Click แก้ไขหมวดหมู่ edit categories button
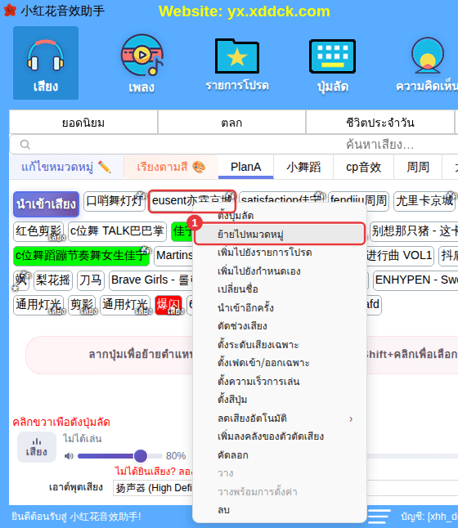 66,167
